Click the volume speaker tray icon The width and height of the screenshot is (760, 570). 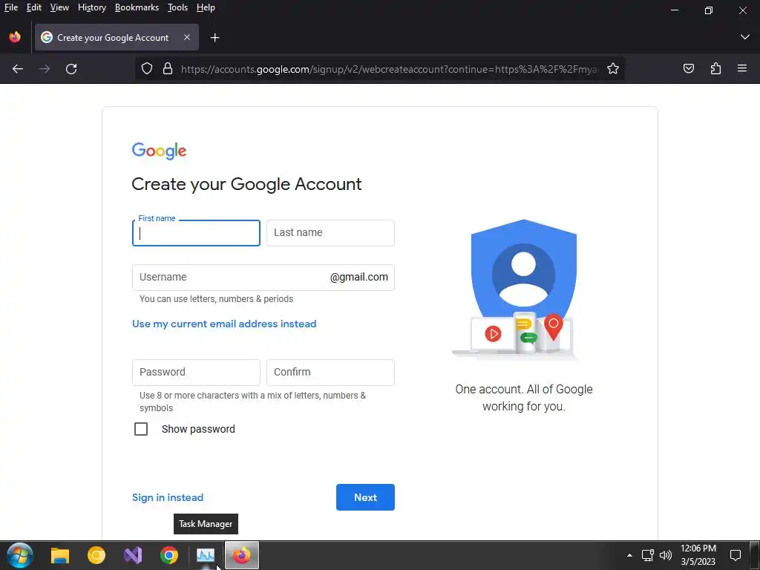(x=666, y=555)
